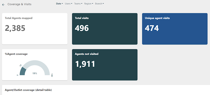Click the Total visits card

[x=105, y=29]
